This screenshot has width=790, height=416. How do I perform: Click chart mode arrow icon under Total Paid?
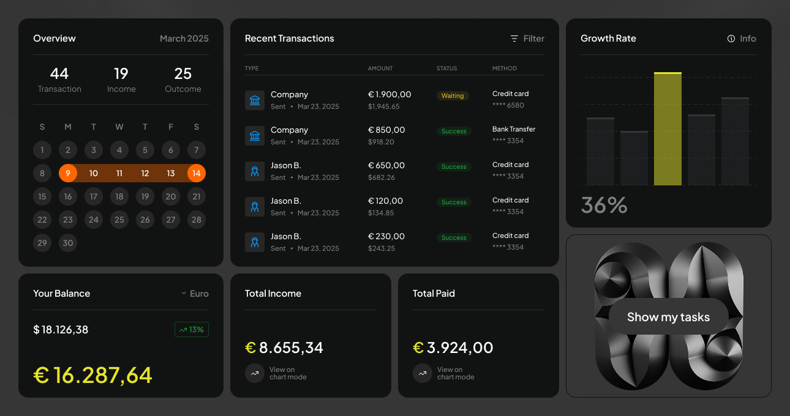tap(423, 373)
